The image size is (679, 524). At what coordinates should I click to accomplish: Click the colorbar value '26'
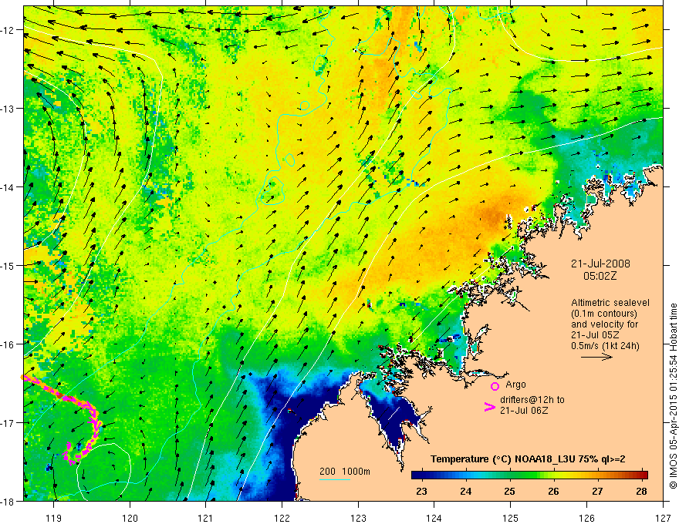[553, 491]
